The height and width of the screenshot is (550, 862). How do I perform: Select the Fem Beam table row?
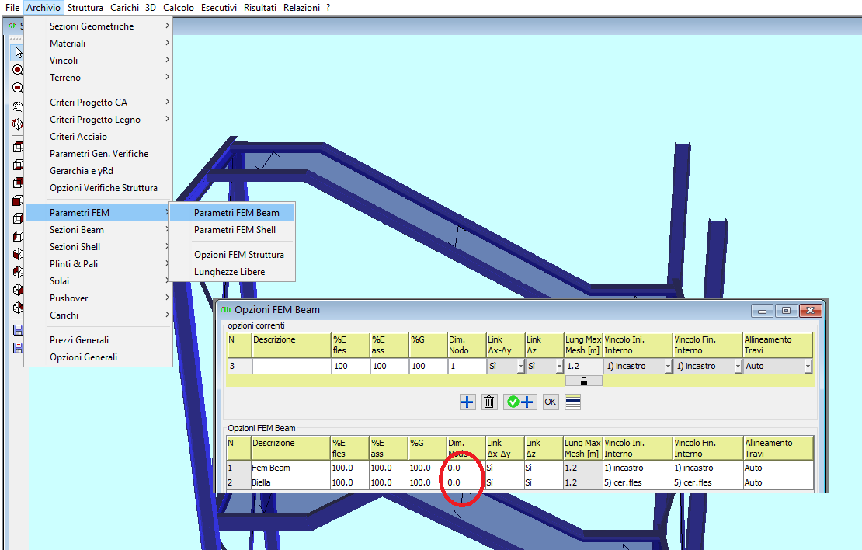click(520, 468)
